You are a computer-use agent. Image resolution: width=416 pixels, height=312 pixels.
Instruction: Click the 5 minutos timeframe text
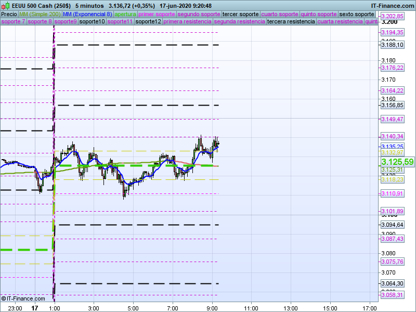tap(89, 6)
